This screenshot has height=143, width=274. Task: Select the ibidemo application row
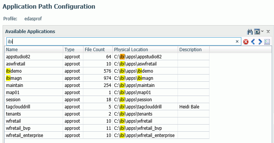pyautogui.click(x=107, y=71)
